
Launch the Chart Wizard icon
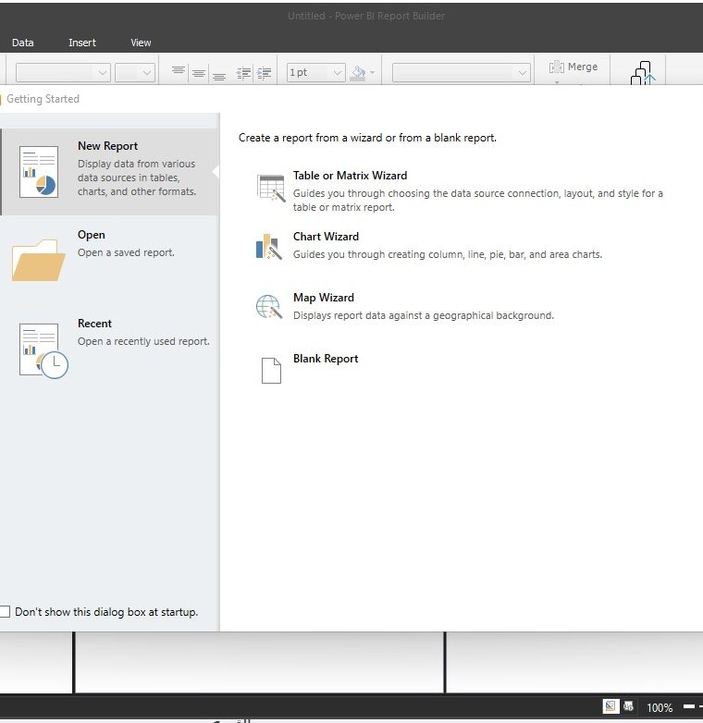[x=267, y=246]
